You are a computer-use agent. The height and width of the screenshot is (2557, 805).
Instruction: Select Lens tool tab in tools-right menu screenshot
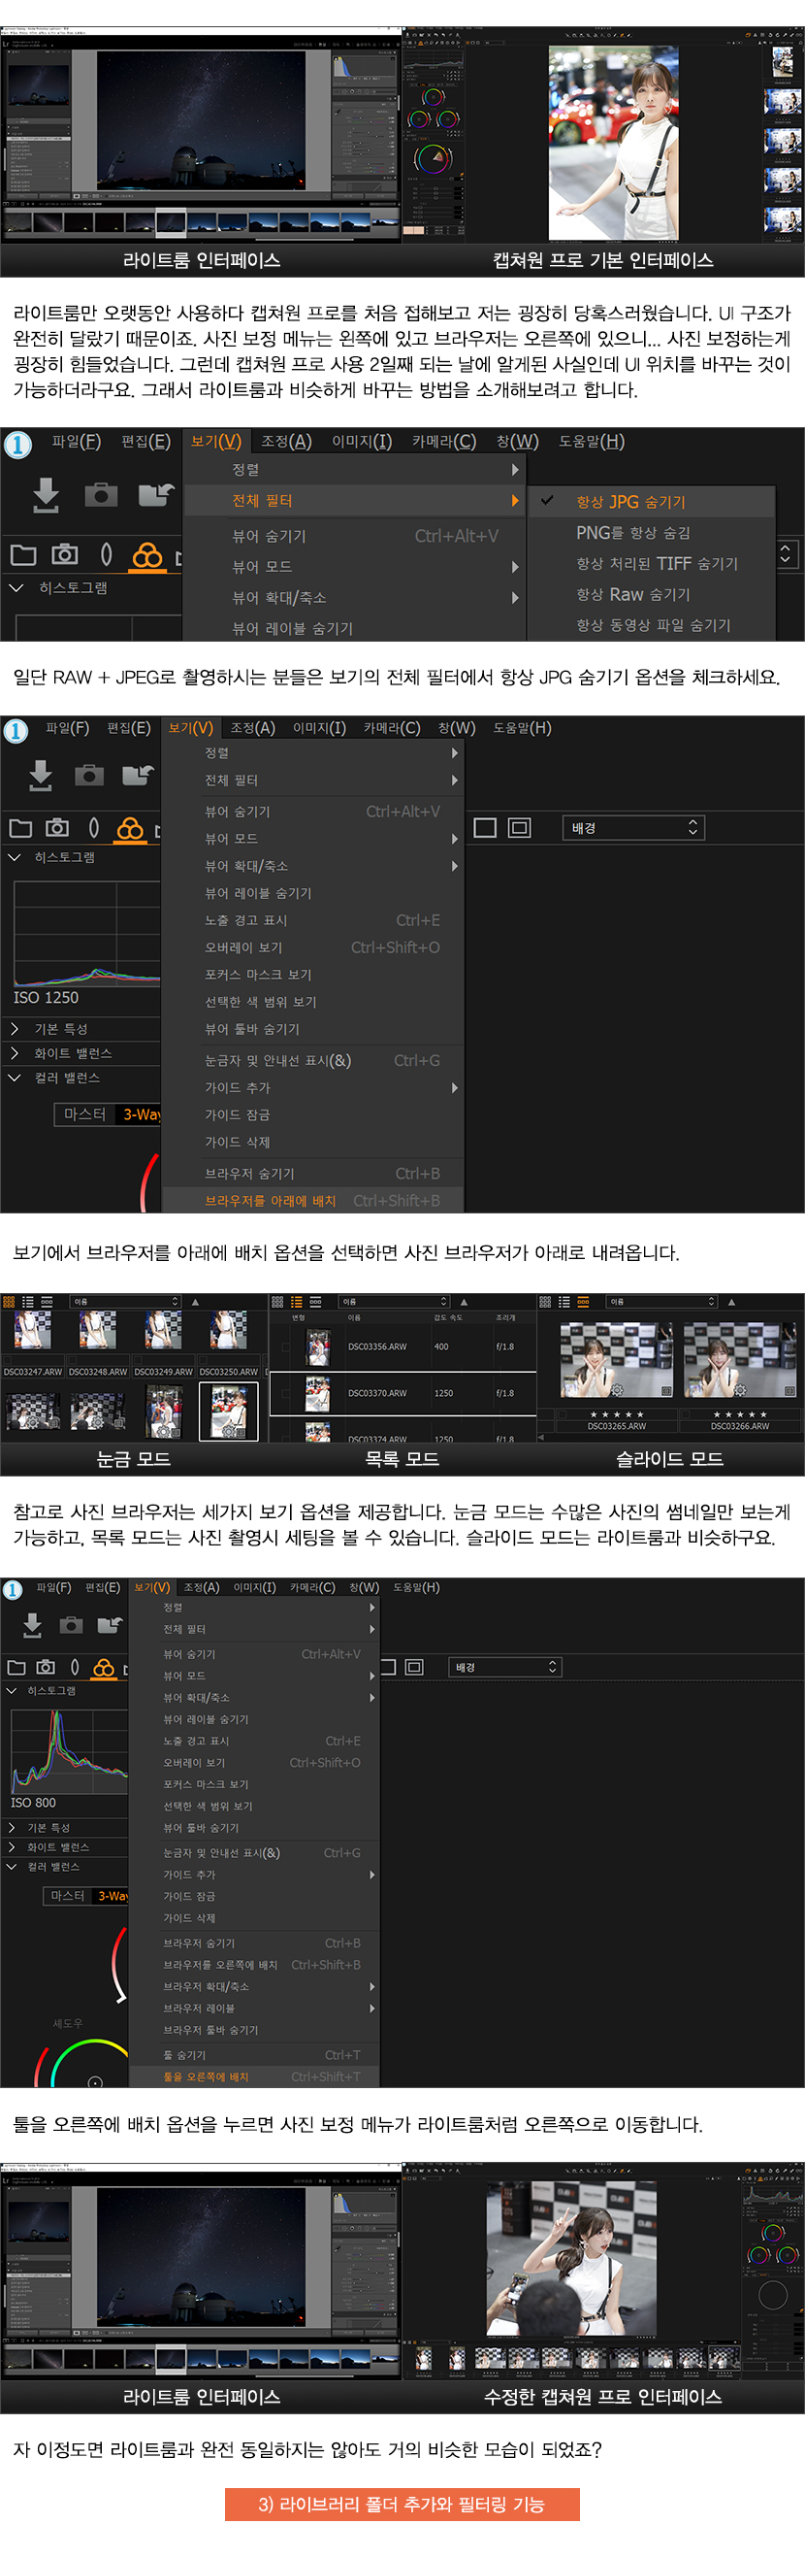pyautogui.click(x=75, y=1667)
